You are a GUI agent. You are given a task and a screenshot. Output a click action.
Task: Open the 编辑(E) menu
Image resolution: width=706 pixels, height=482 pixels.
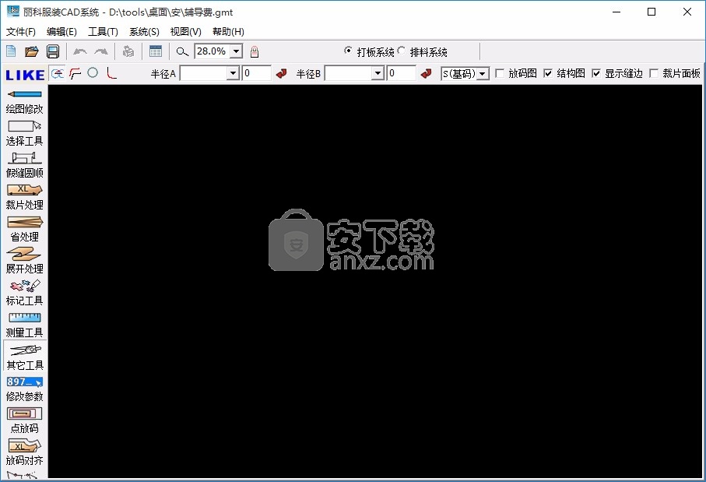click(x=61, y=31)
